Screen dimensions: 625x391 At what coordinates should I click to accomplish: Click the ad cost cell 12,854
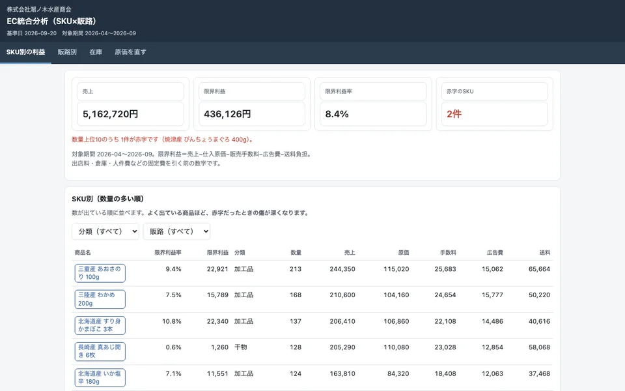coord(492,347)
